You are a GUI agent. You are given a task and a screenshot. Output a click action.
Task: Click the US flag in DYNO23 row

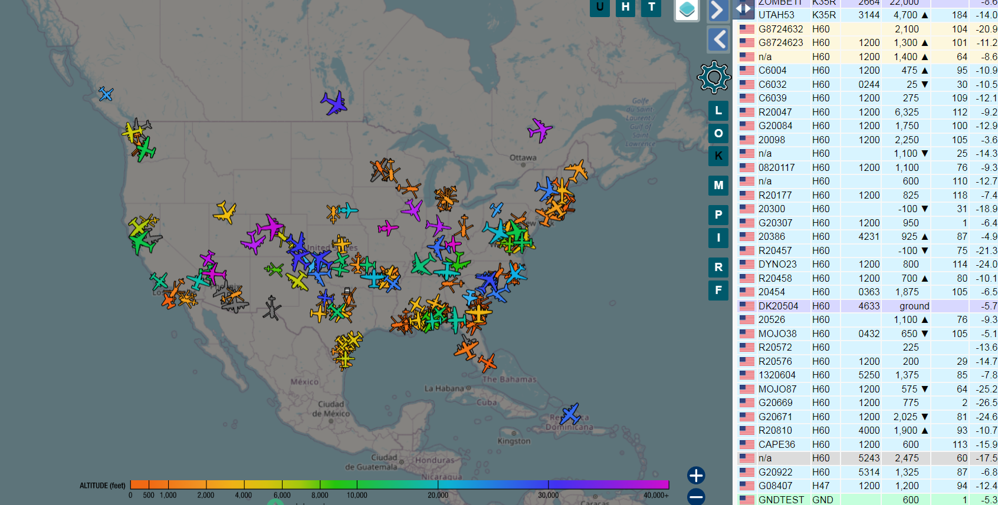747,264
